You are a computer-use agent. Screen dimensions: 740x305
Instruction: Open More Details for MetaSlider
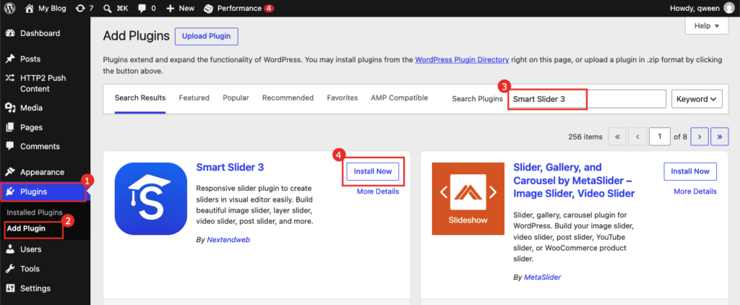(x=694, y=192)
